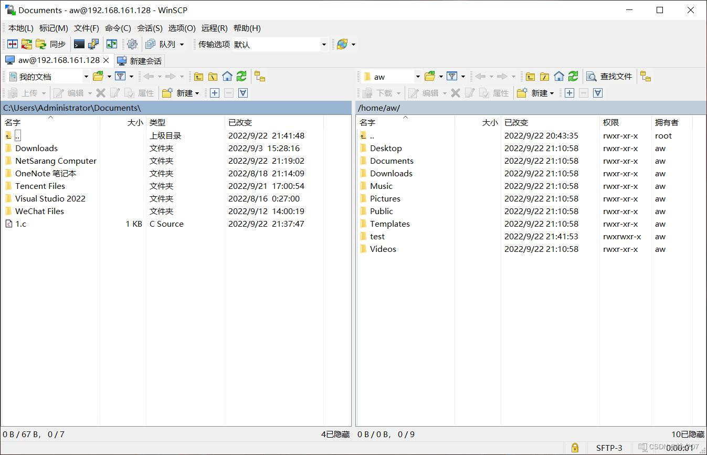This screenshot has height=455, width=707.
Task: Sort remote files by 权限 column
Action: click(x=625, y=122)
